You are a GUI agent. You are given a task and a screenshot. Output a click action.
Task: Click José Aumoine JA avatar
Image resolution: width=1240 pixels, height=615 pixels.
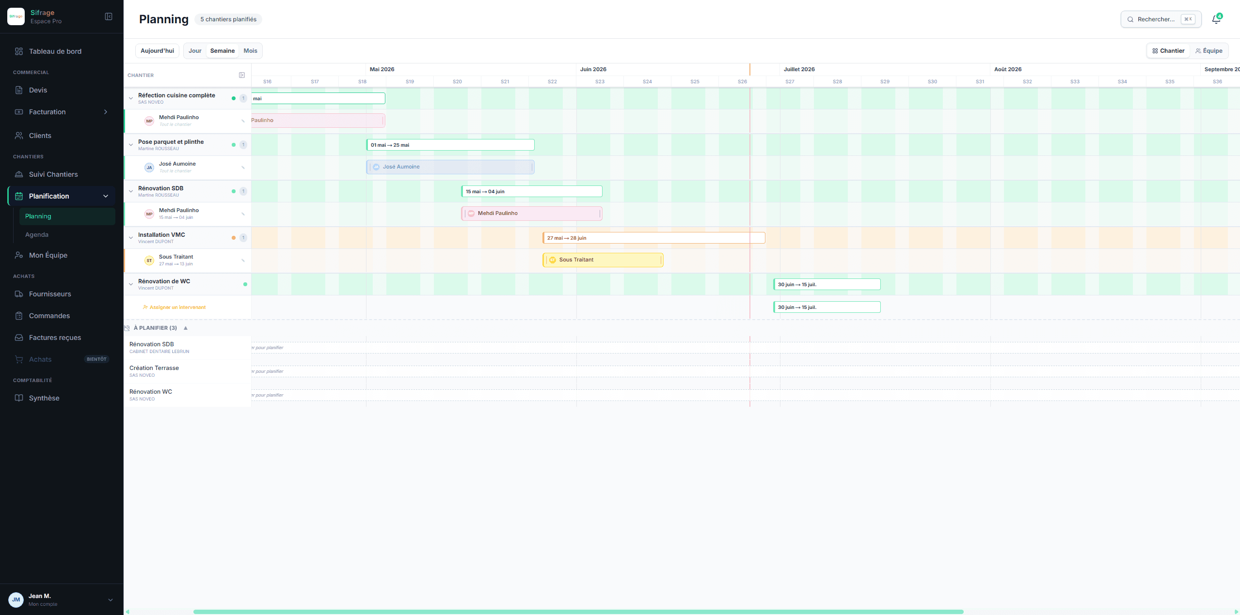tap(149, 168)
